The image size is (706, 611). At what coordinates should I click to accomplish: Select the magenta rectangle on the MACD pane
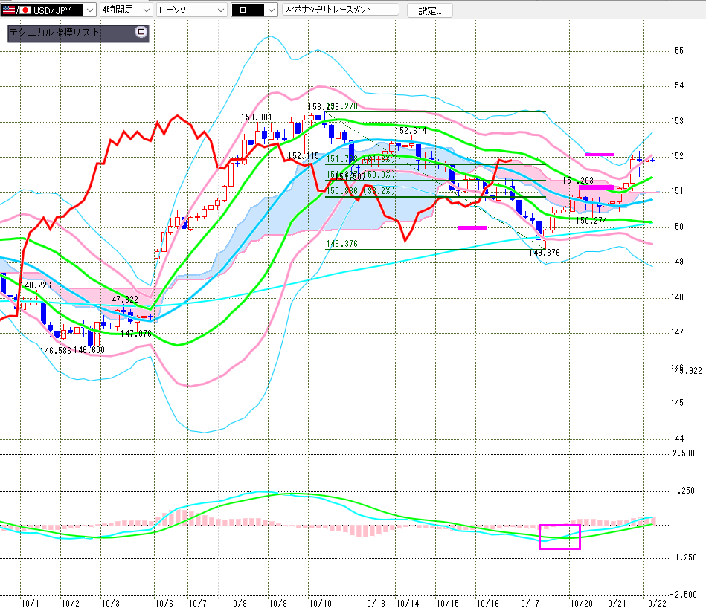559,537
